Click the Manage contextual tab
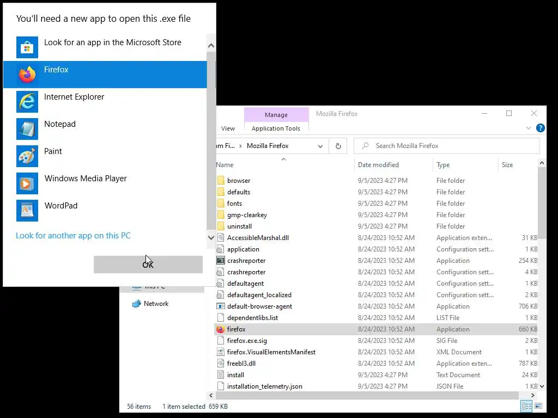This screenshot has height=418, width=558. [276, 115]
